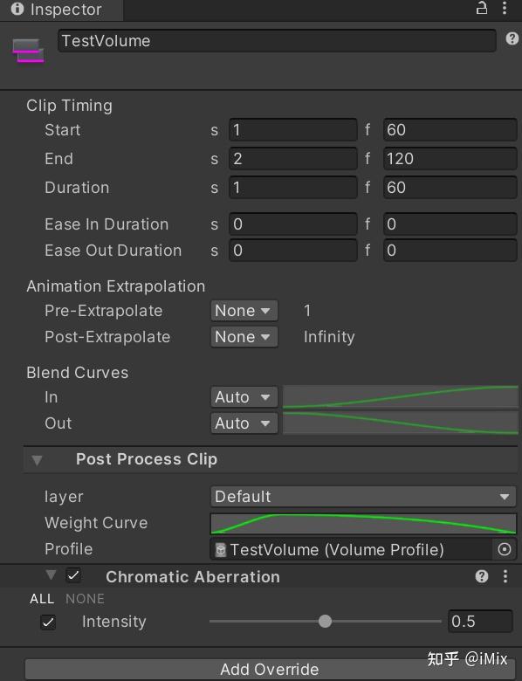
Task: Click the NONE overrides toggle link
Action: pyautogui.click(x=85, y=599)
